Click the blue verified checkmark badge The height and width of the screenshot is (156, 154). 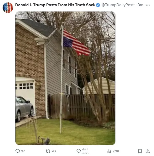(98, 5)
